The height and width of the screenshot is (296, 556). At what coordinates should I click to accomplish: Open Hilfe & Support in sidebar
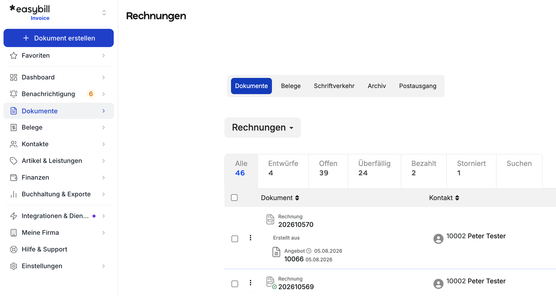[59, 249]
